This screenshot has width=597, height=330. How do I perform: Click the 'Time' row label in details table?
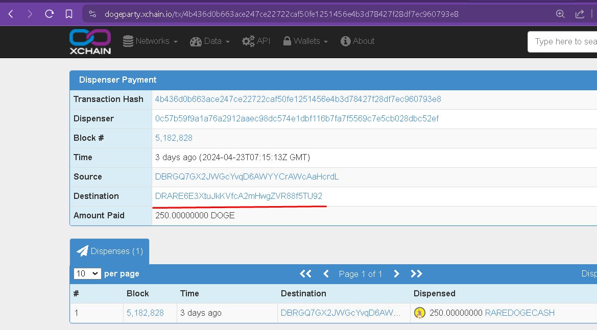pyautogui.click(x=83, y=158)
